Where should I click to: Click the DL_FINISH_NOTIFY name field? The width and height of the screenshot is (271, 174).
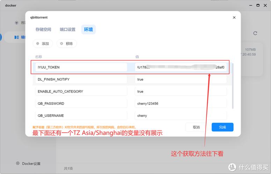coord(81,79)
